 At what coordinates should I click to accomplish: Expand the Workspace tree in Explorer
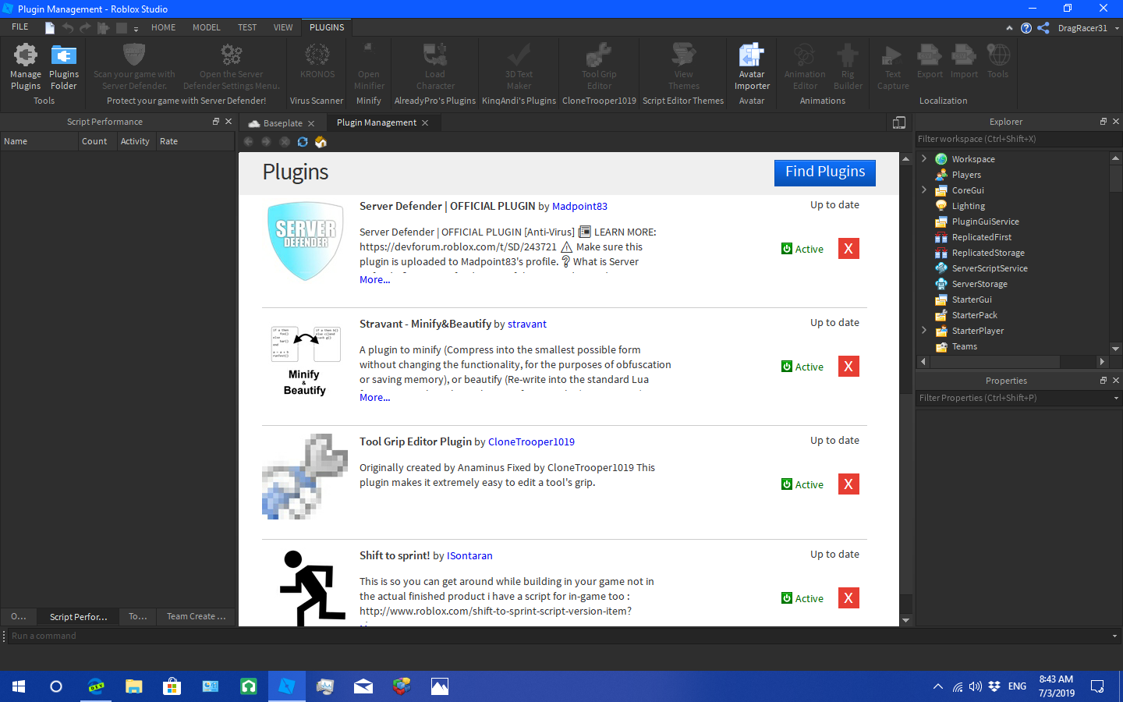[x=923, y=158]
